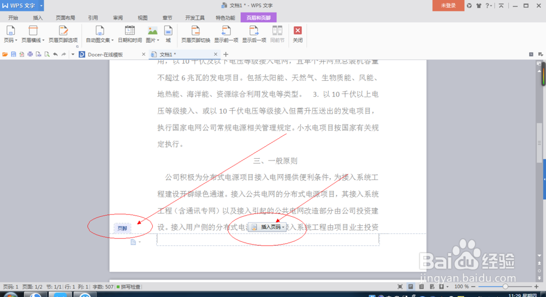Add a new document tab with plus
Image resolution: width=546 pixels, height=297 pixels.
(x=225, y=54)
